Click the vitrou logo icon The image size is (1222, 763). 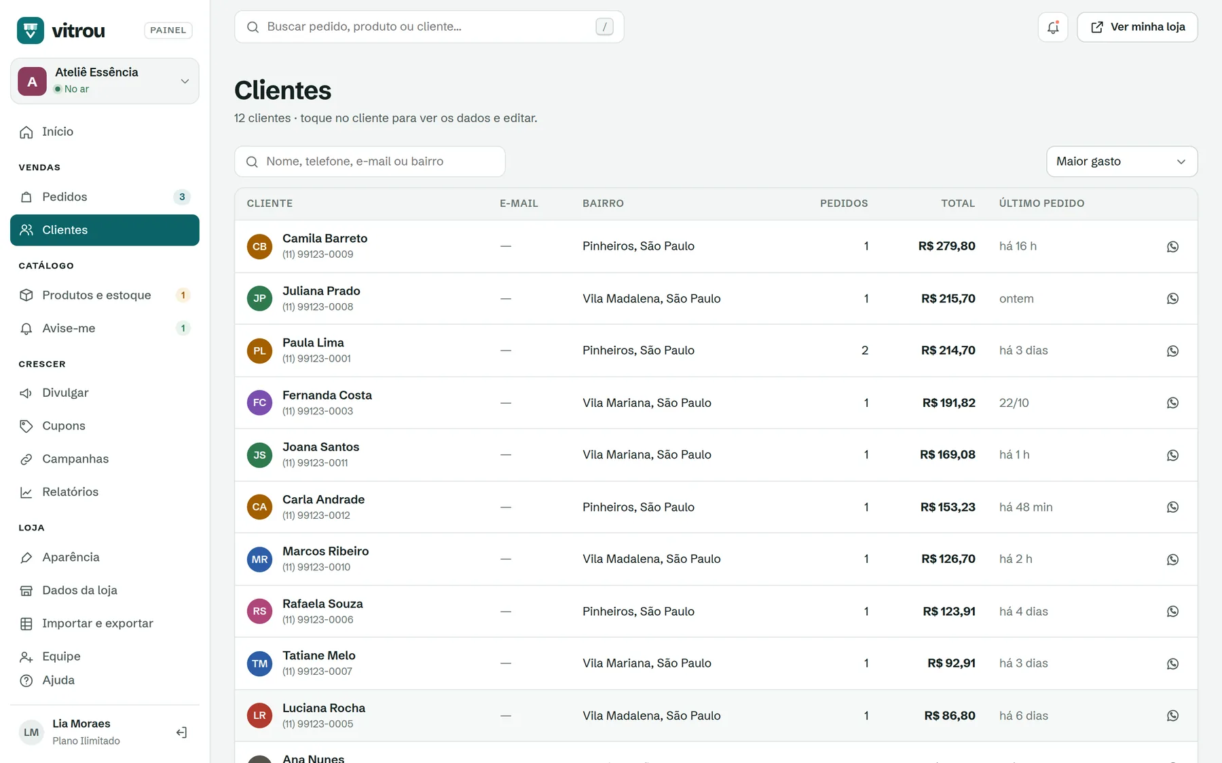pyautogui.click(x=31, y=31)
